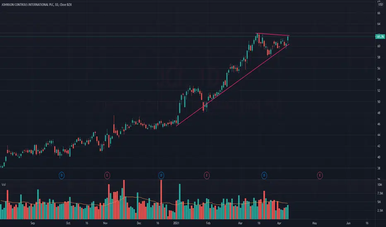Open the upcoming earnings E marker near May
Screen dimensions: 386x227
tap(320, 175)
